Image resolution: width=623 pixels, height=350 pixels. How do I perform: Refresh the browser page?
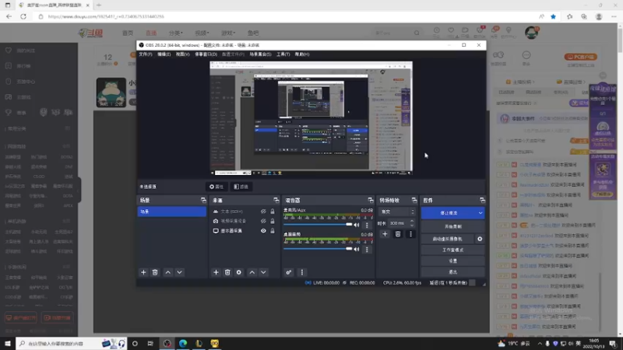coord(23,16)
